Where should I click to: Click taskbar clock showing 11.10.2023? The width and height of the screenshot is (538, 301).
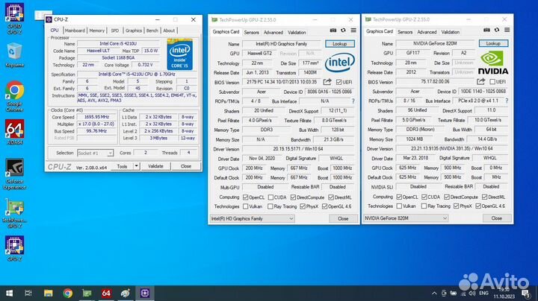coord(504,293)
